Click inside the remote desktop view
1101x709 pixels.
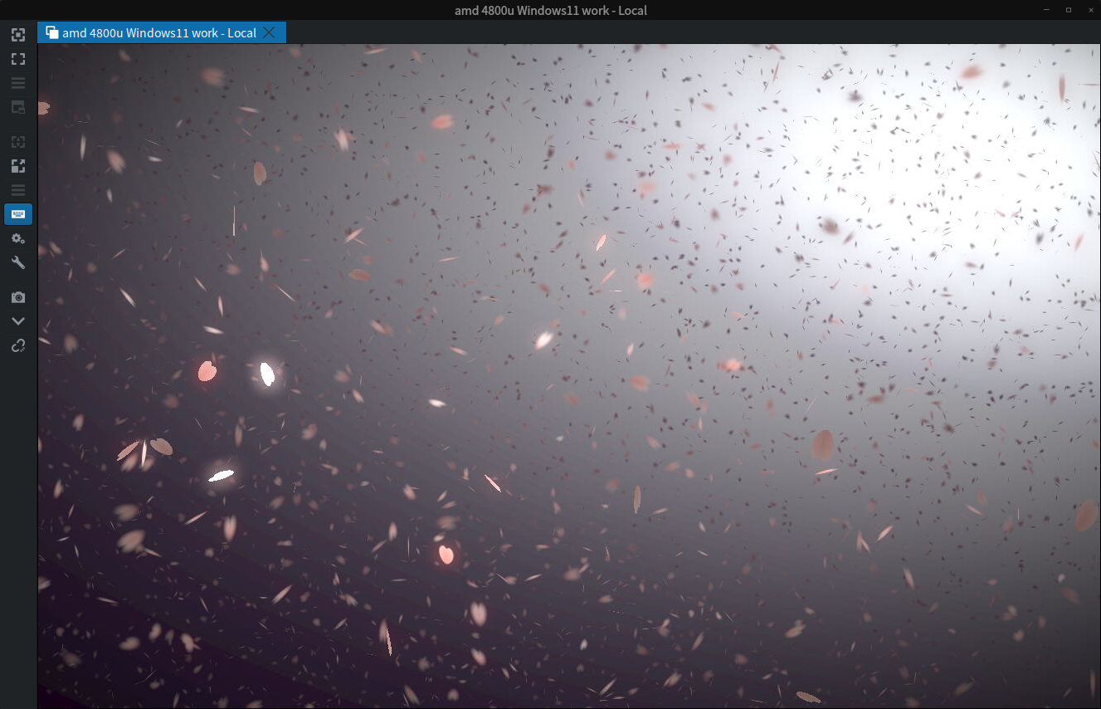click(x=569, y=375)
